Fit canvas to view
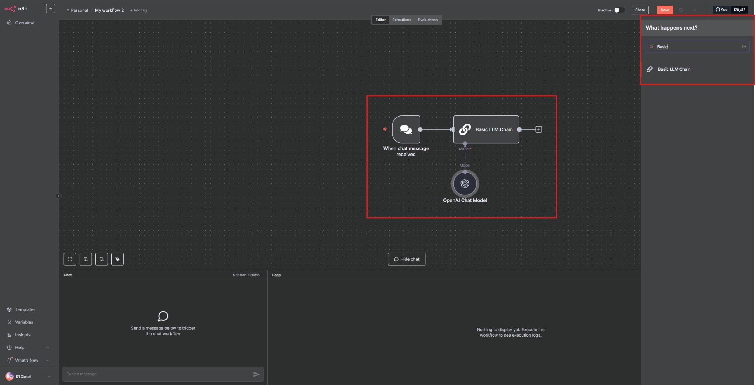This screenshot has width=755, height=385. [70, 259]
